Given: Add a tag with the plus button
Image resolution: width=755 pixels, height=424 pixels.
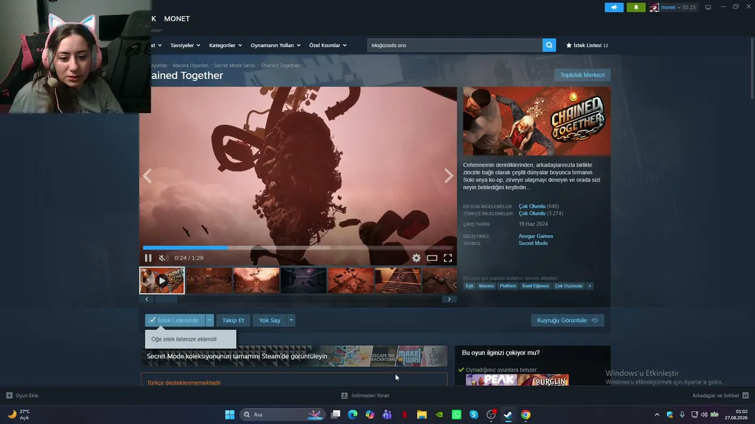Looking at the screenshot, I should pos(589,286).
